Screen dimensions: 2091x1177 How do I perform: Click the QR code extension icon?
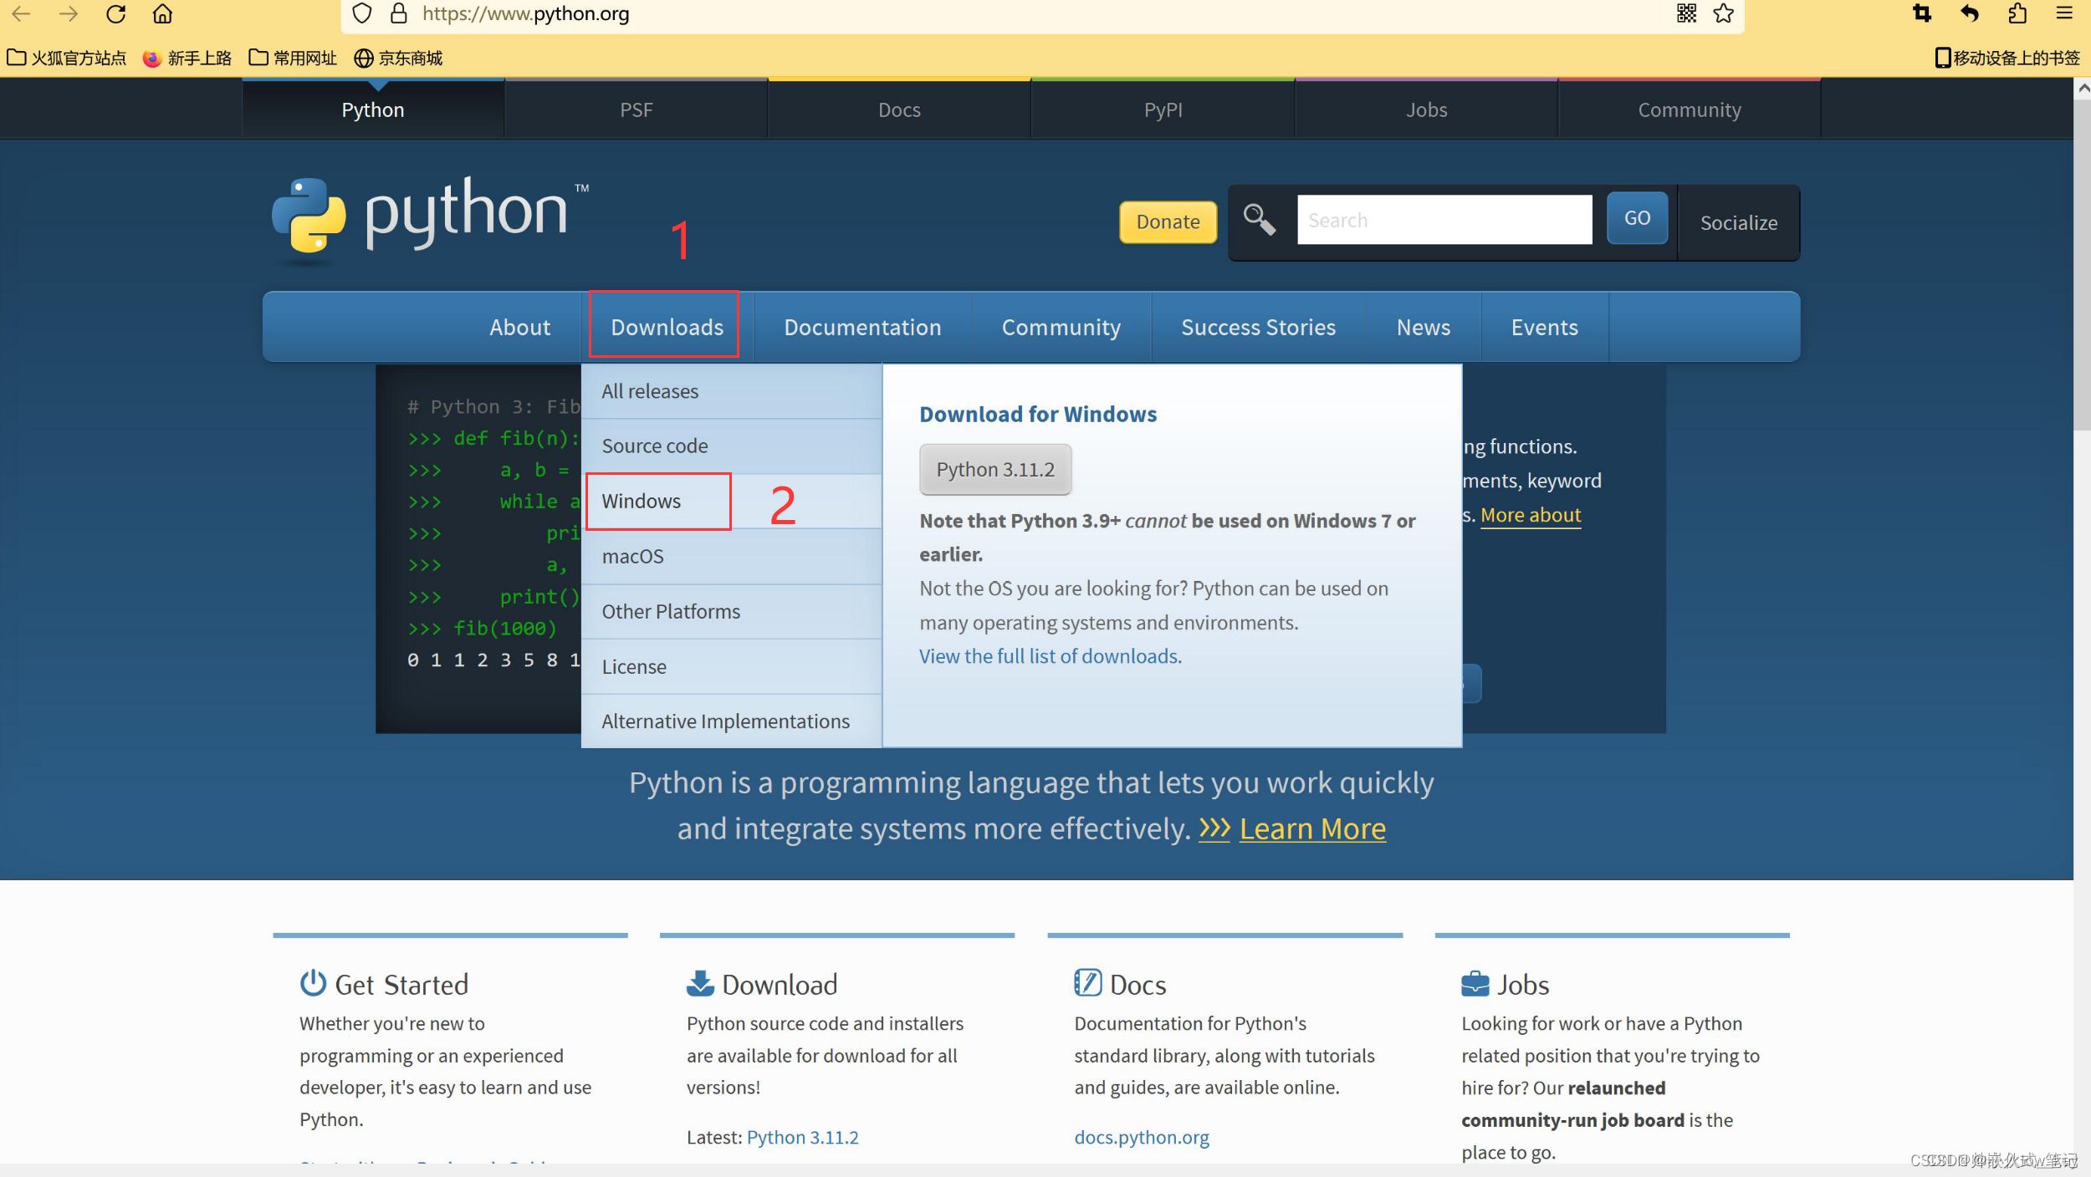point(1686,13)
